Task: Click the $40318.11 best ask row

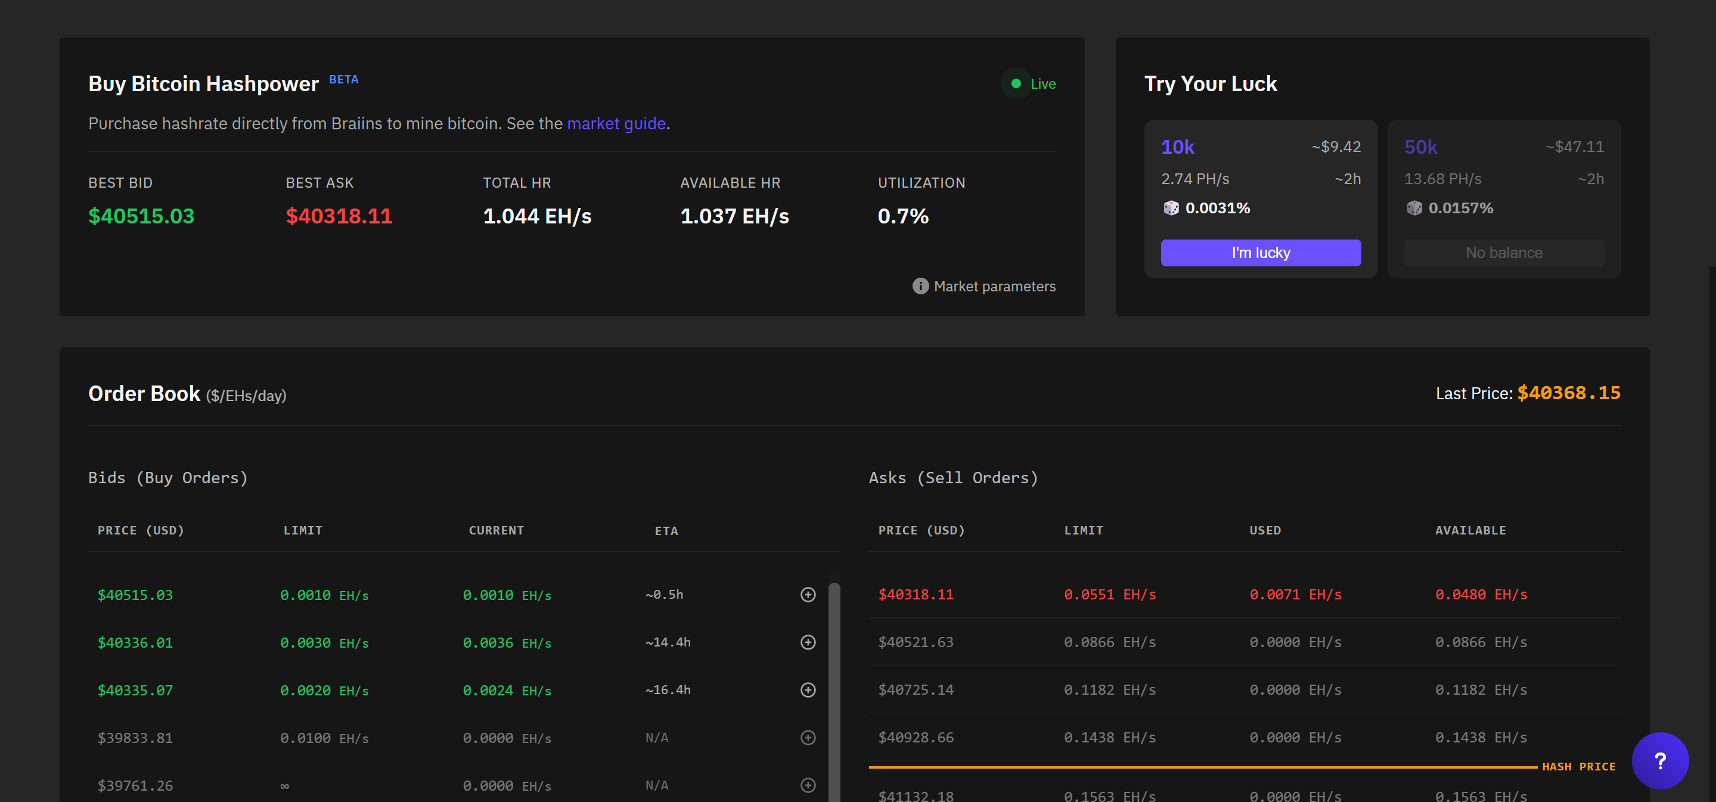Action: coord(916,594)
